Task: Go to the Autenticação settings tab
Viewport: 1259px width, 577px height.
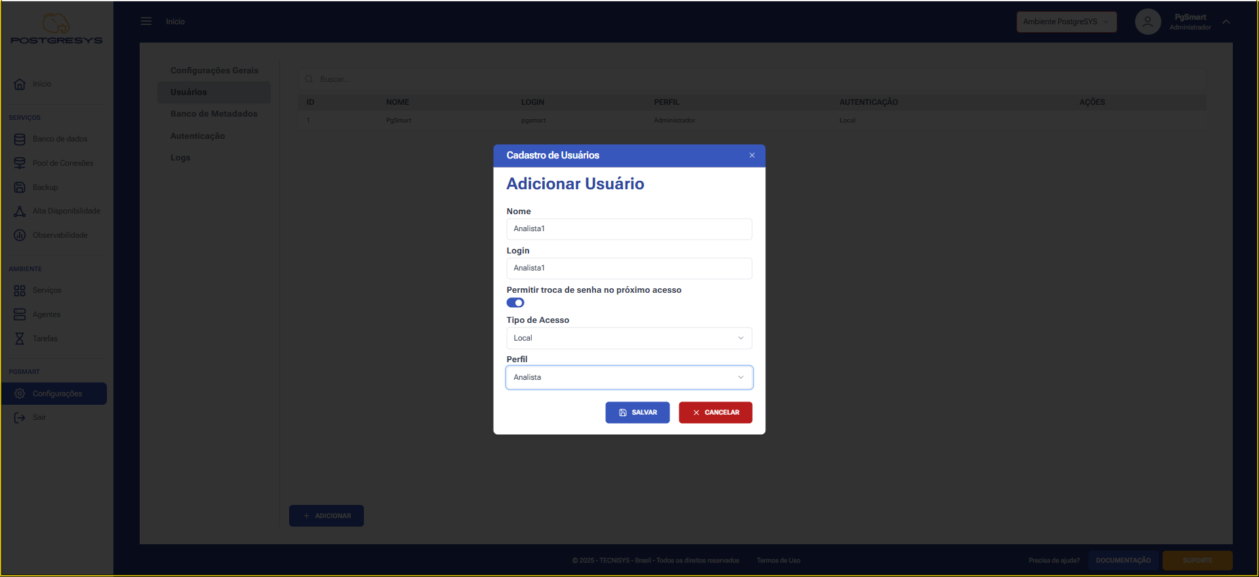Action: 197,136
